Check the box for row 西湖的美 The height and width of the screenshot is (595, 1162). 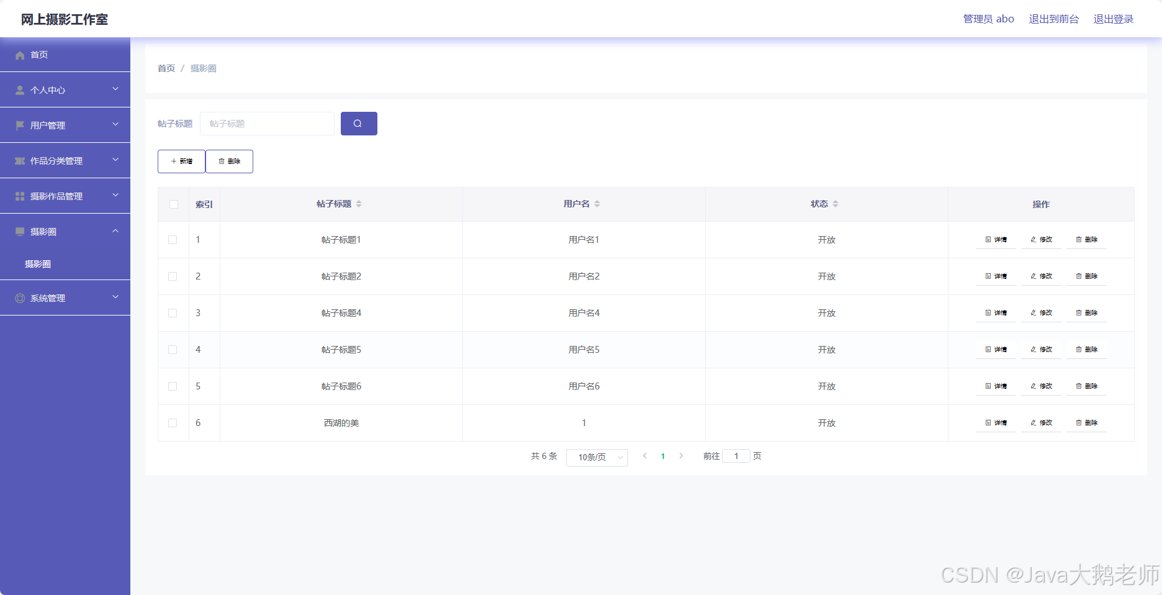tap(173, 423)
